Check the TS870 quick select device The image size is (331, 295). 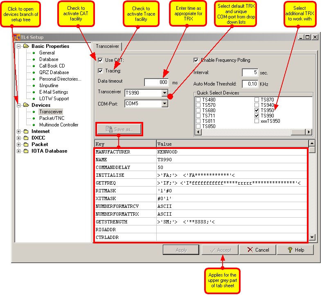[x=257, y=99]
